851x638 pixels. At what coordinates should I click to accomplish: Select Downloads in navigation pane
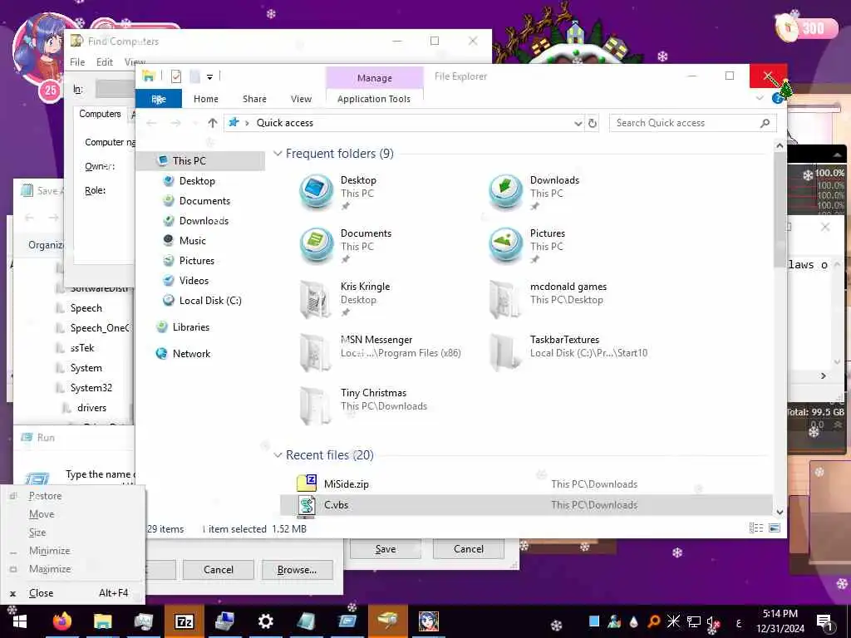[x=204, y=221]
